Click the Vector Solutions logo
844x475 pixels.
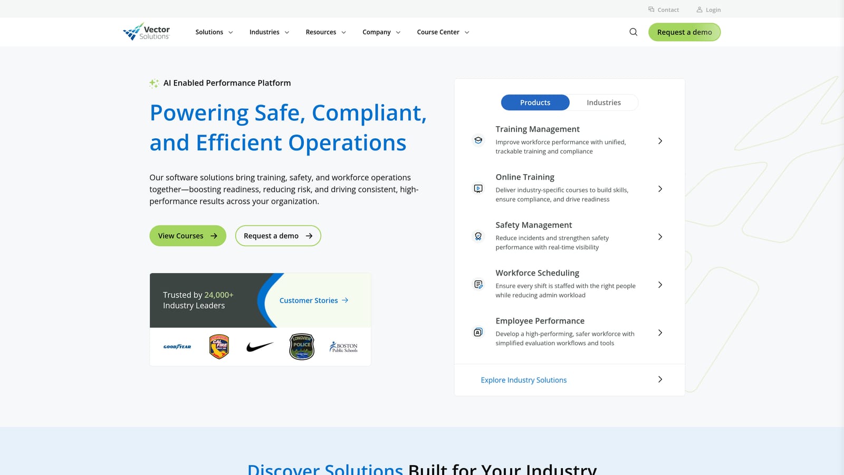click(x=146, y=32)
